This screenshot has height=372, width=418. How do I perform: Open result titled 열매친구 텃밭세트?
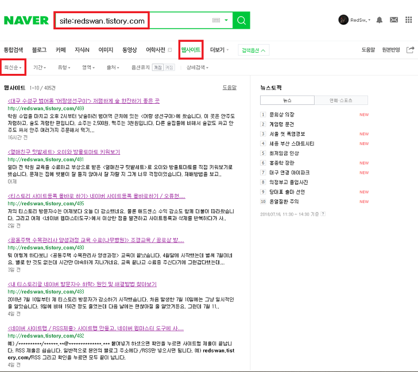64,152
